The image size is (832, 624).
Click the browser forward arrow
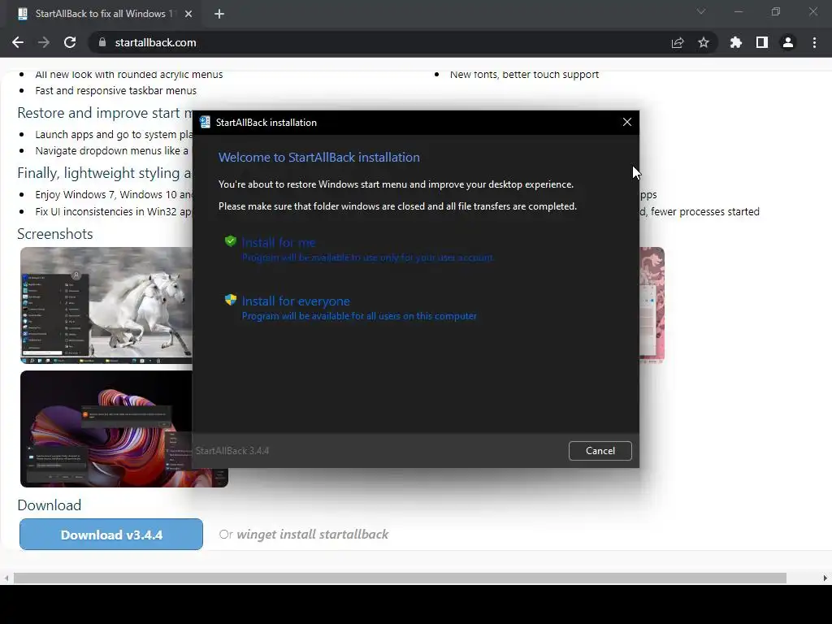44,42
